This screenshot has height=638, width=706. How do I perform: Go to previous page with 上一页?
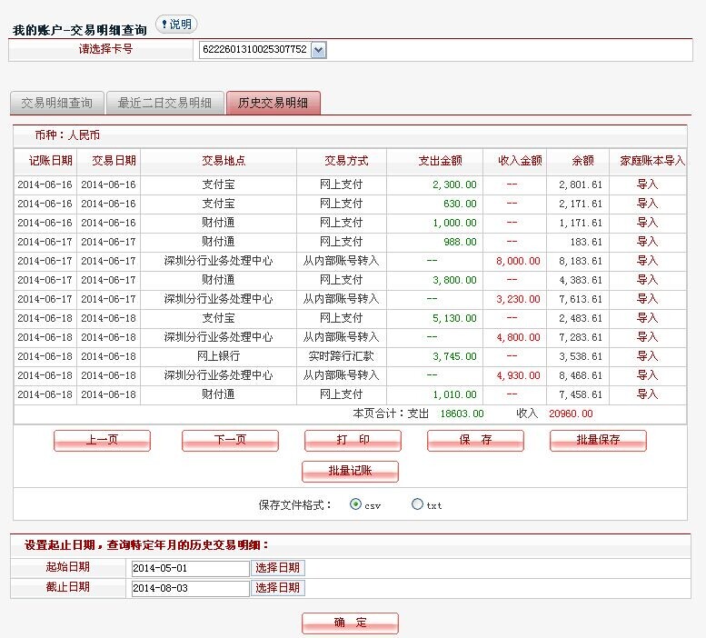pos(102,440)
